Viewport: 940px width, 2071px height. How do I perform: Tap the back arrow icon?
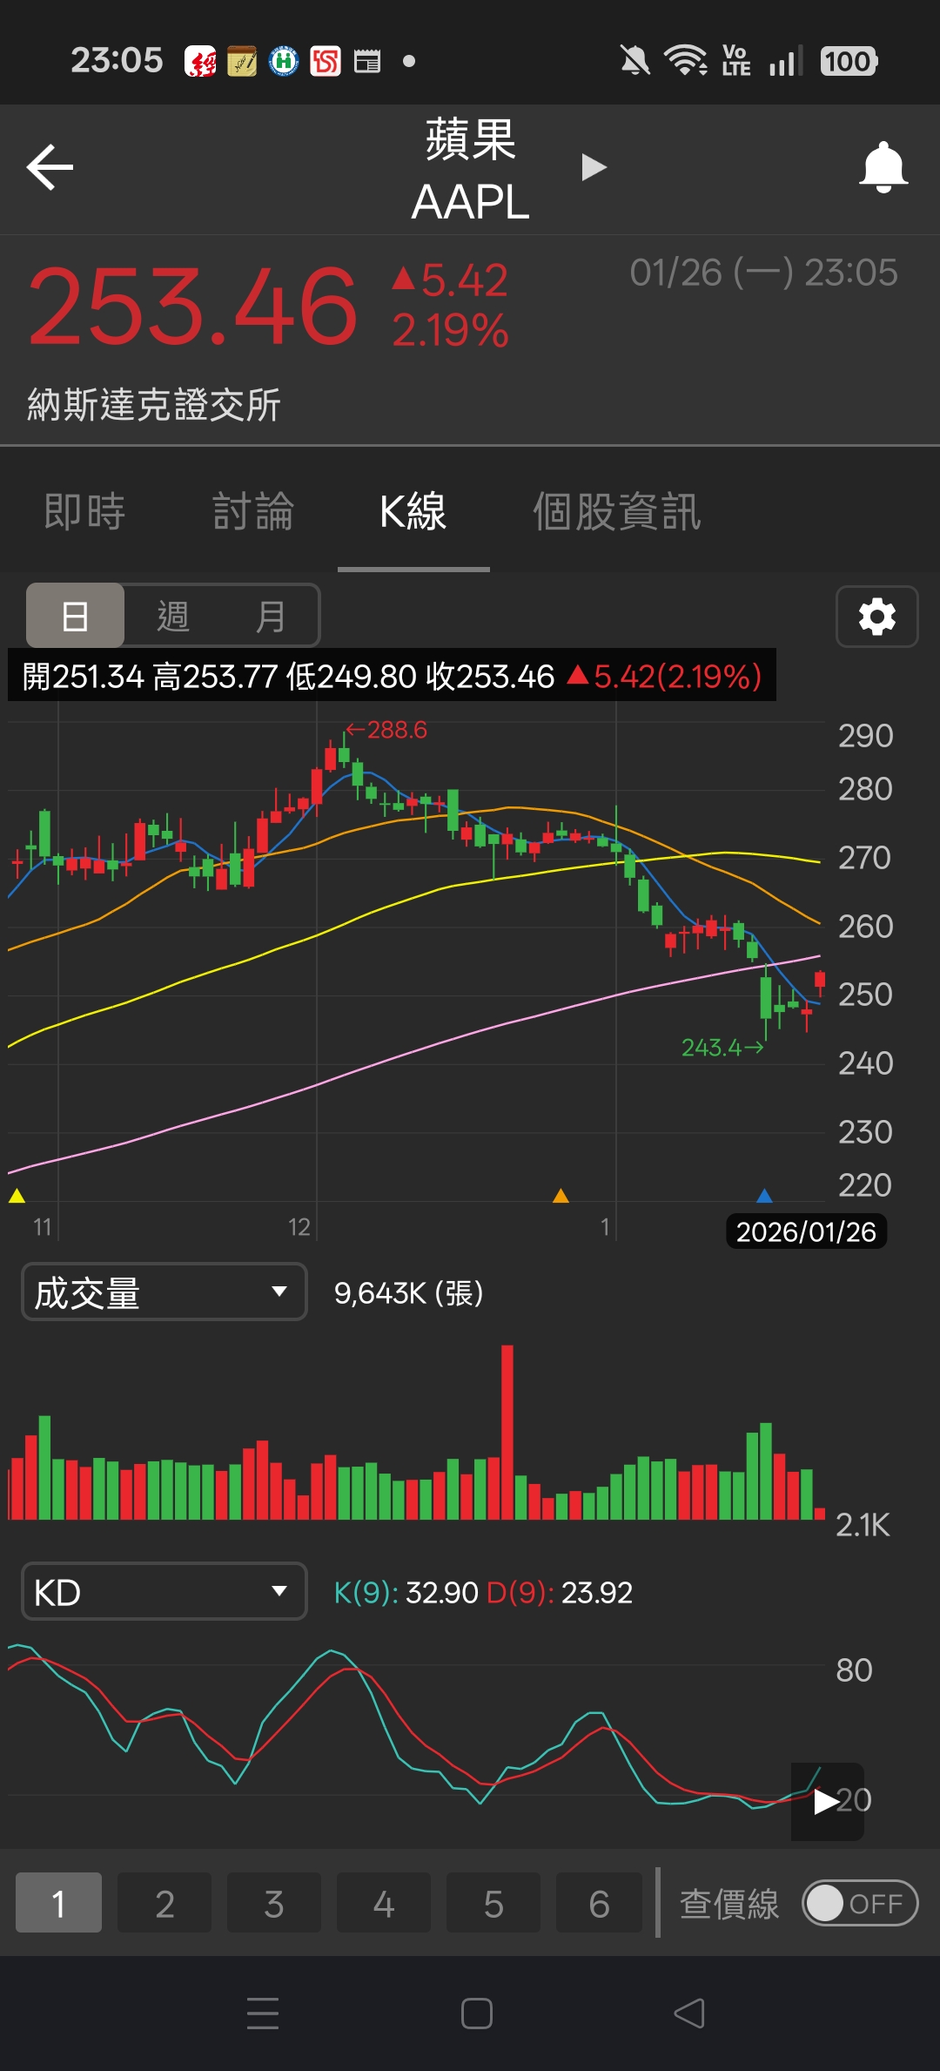click(x=50, y=167)
